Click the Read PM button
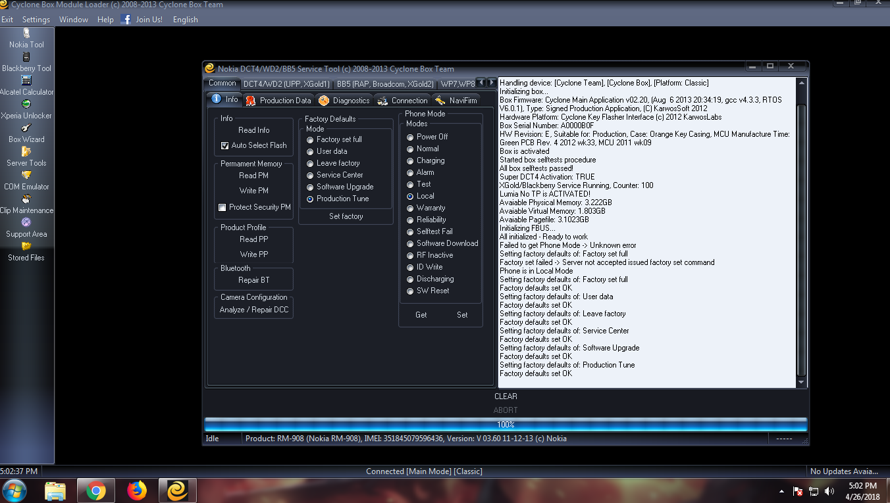 point(254,176)
